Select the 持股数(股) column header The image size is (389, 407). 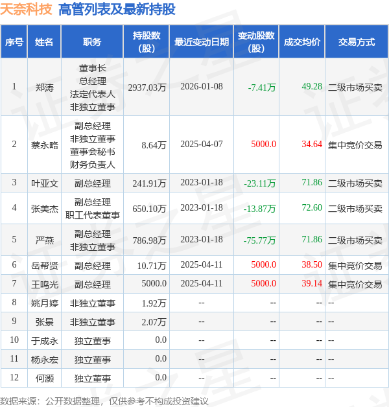coord(147,41)
